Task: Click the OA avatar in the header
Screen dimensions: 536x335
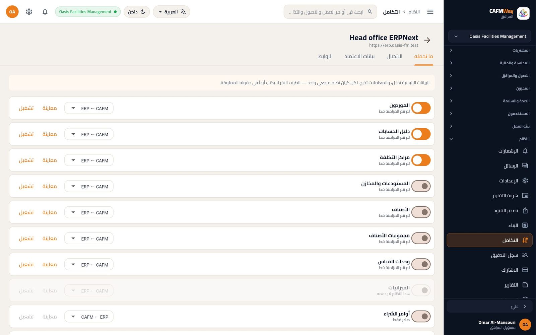Action: pyautogui.click(x=12, y=12)
